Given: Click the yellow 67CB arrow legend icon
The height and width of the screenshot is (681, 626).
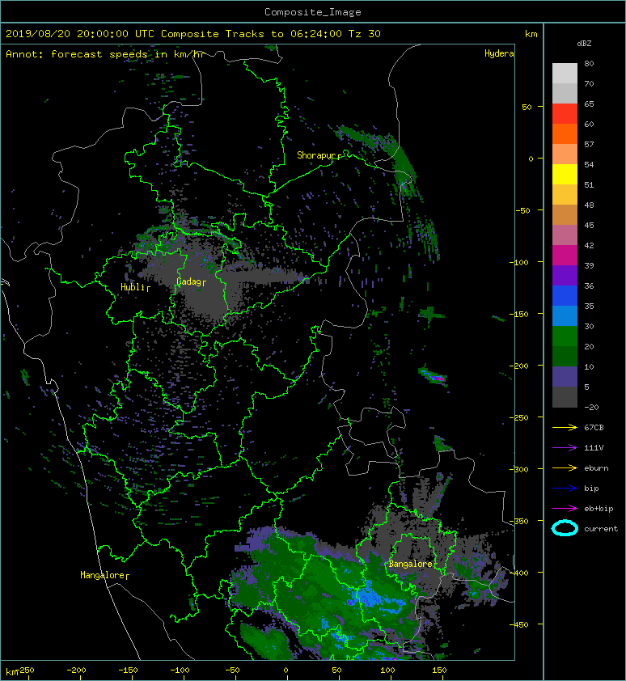Looking at the screenshot, I should point(565,428).
